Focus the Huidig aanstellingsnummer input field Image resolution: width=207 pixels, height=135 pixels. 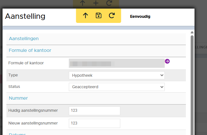coord(94,110)
